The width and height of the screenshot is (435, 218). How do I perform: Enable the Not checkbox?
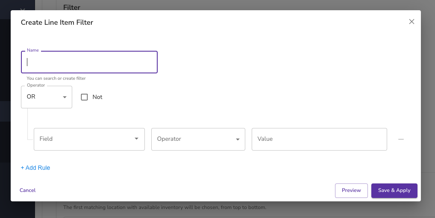click(84, 97)
